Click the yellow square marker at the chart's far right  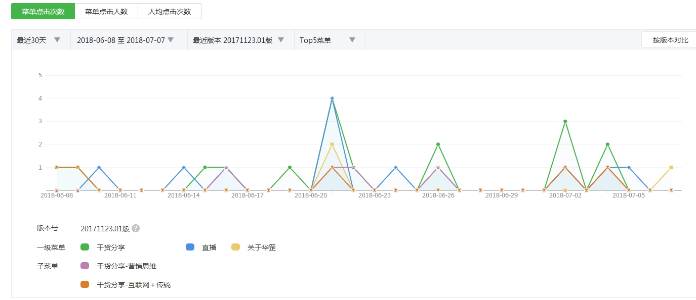point(671,167)
